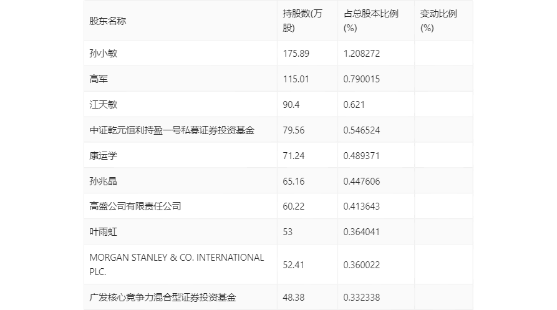Select the ratio 1.208272

pos(362,54)
